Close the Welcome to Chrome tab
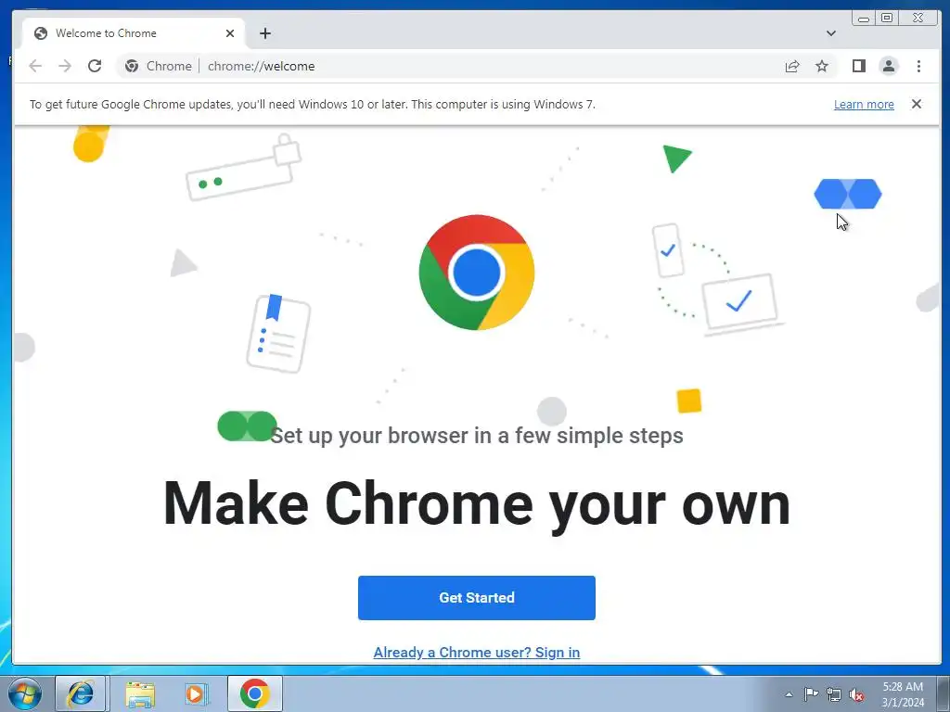 click(x=230, y=33)
